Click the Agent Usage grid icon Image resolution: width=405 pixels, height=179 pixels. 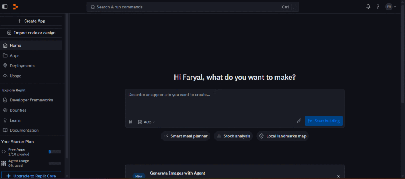[x=4, y=163]
